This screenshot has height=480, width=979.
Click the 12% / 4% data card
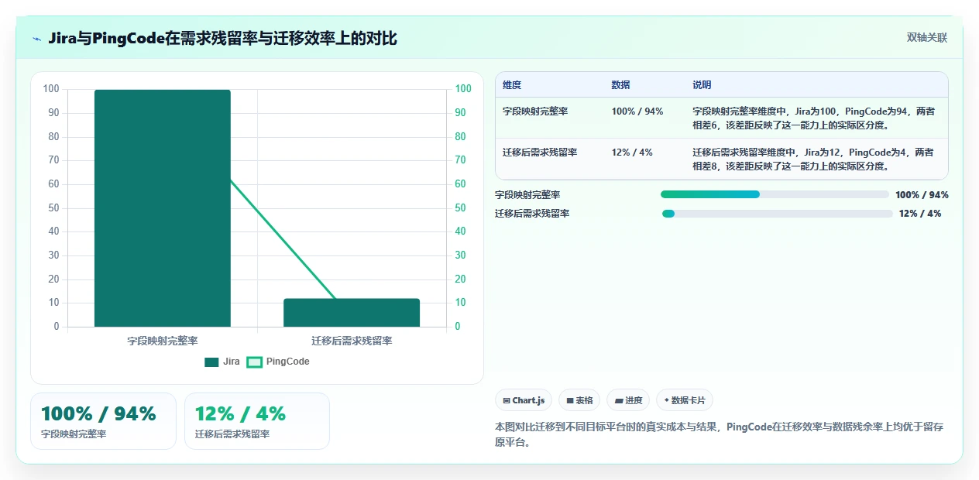click(257, 421)
